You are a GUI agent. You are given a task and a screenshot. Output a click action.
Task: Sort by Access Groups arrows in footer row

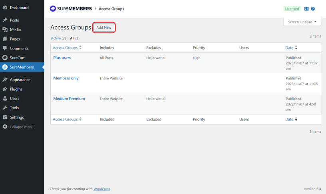(80, 119)
